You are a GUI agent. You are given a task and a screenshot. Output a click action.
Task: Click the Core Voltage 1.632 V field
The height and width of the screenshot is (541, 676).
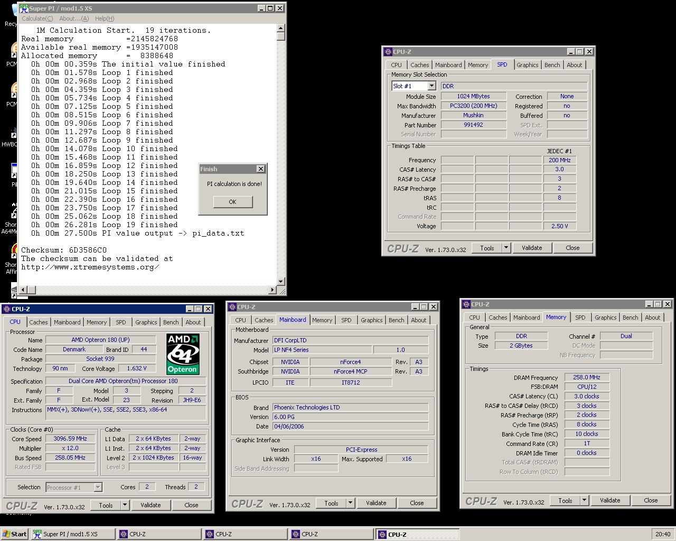[x=137, y=368]
